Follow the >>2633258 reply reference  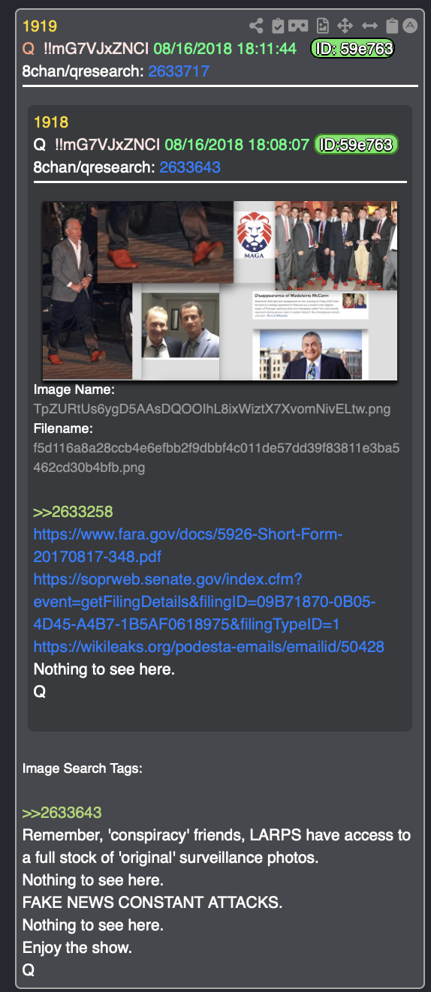(73, 512)
